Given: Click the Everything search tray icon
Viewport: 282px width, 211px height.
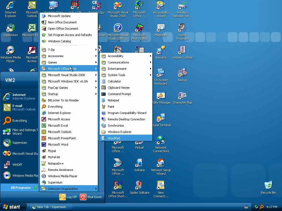Looking at the screenshot, I should tap(262, 207).
